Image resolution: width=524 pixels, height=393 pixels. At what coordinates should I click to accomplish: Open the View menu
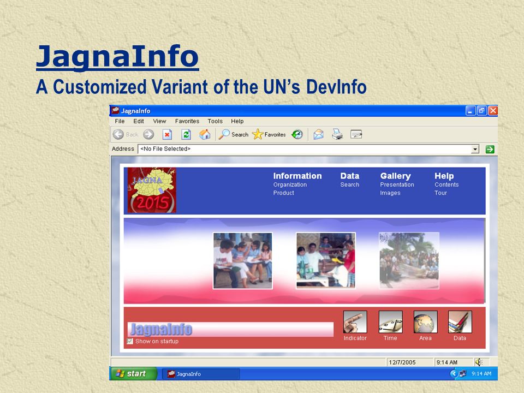click(x=159, y=121)
